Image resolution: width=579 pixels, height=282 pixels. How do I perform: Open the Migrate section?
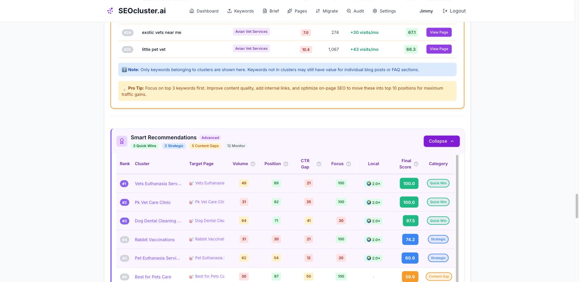click(327, 11)
